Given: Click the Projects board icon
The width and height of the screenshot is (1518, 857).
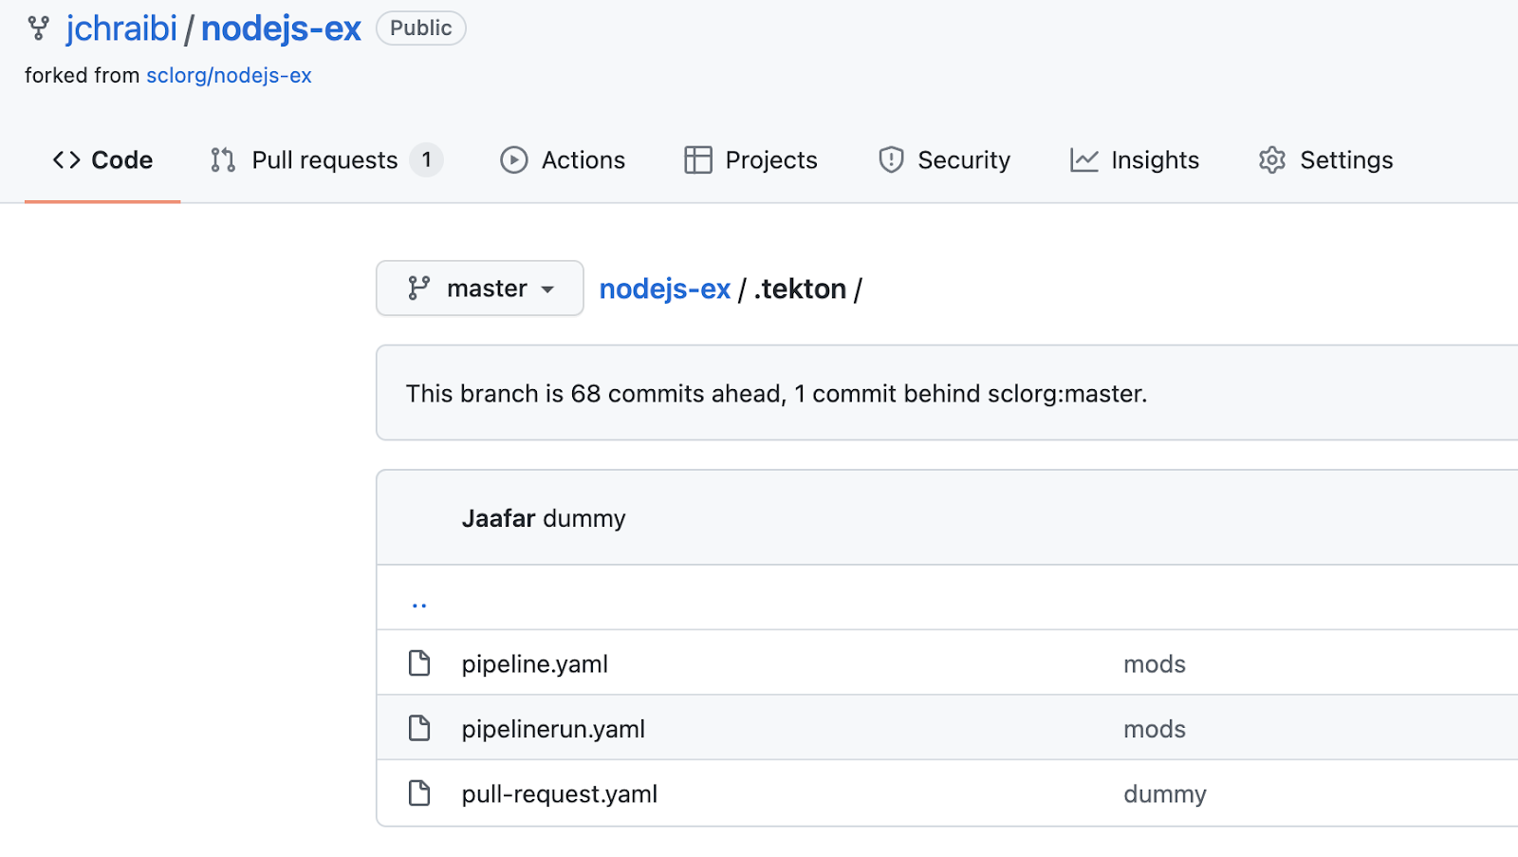Looking at the screenshot, I should click(699, 160).
